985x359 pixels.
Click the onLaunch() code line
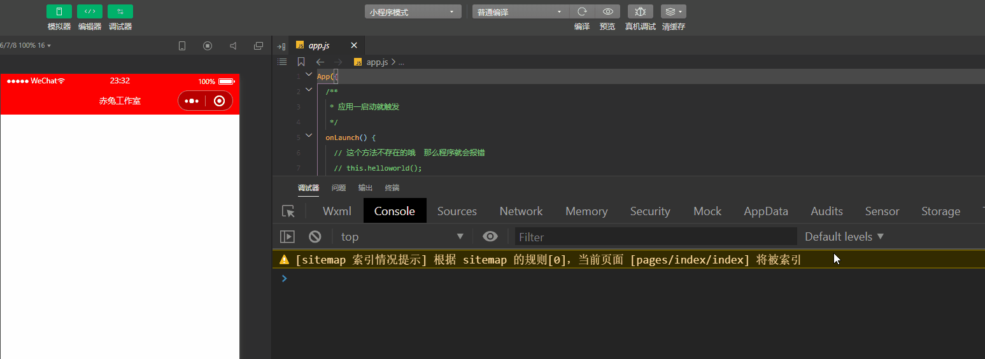[x=351, y=137]
